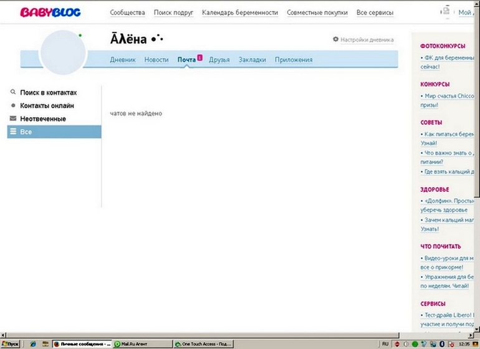
Task: Select the Неотвеченные filter
Action: (x=42, y=118)
